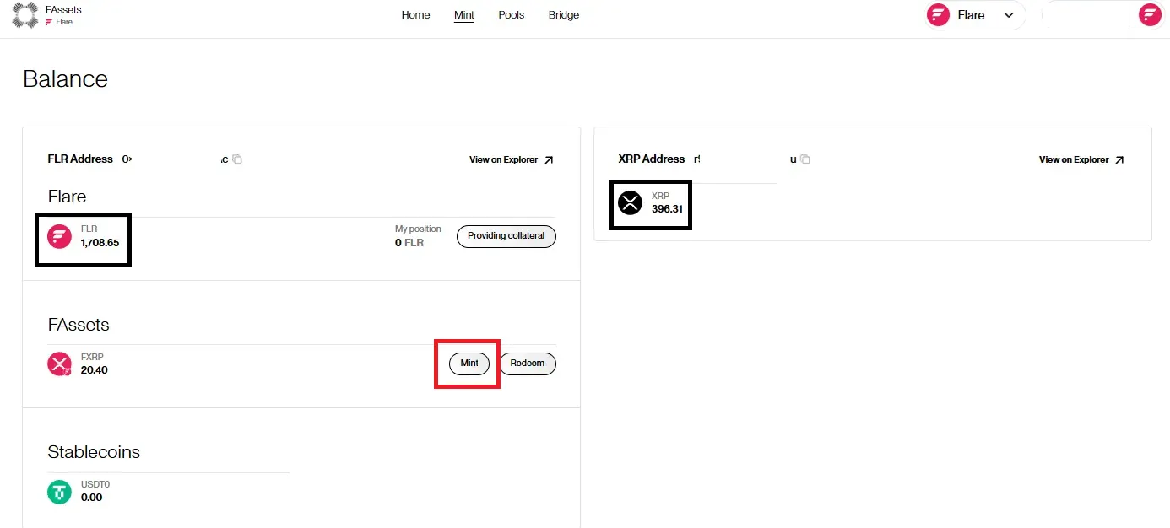Click My position 0 FLR value
This screenshot has width=1170, height=528.
[409, 243]
